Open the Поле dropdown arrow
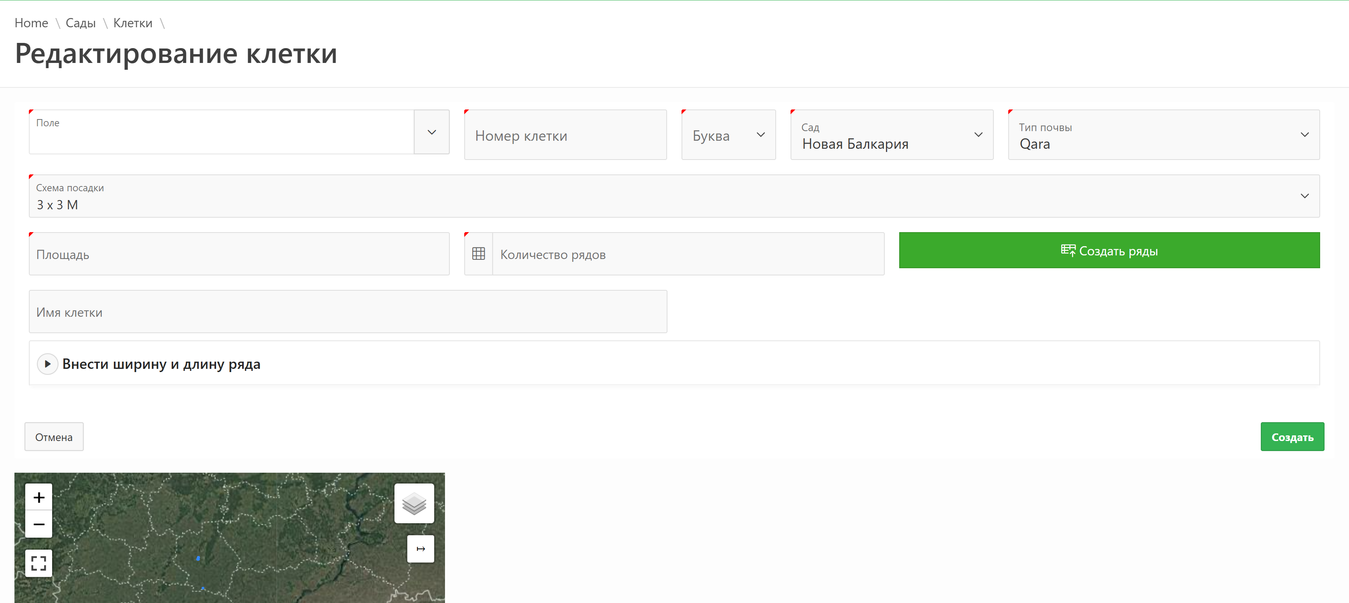Image resolution: width=1349 pixels, height=603 pixels. pyautogui.click(x=431, y=132)
